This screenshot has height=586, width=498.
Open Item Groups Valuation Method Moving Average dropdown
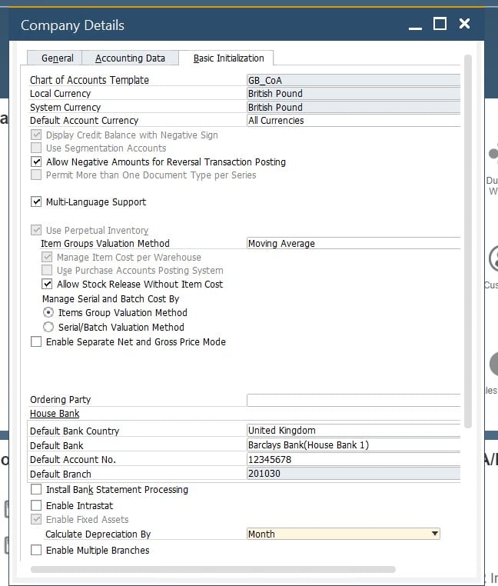[x=353, y=244]
